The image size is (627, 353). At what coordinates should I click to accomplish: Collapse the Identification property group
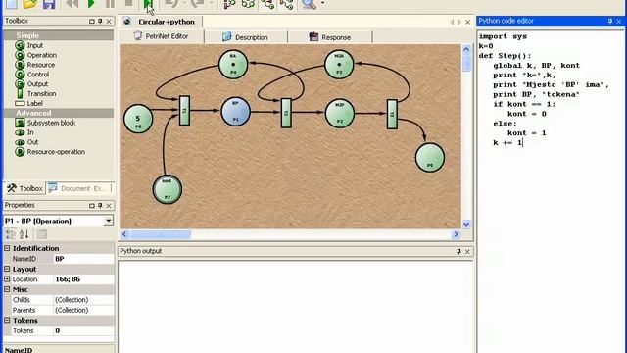pyautogui.click(x=7, y=248)
